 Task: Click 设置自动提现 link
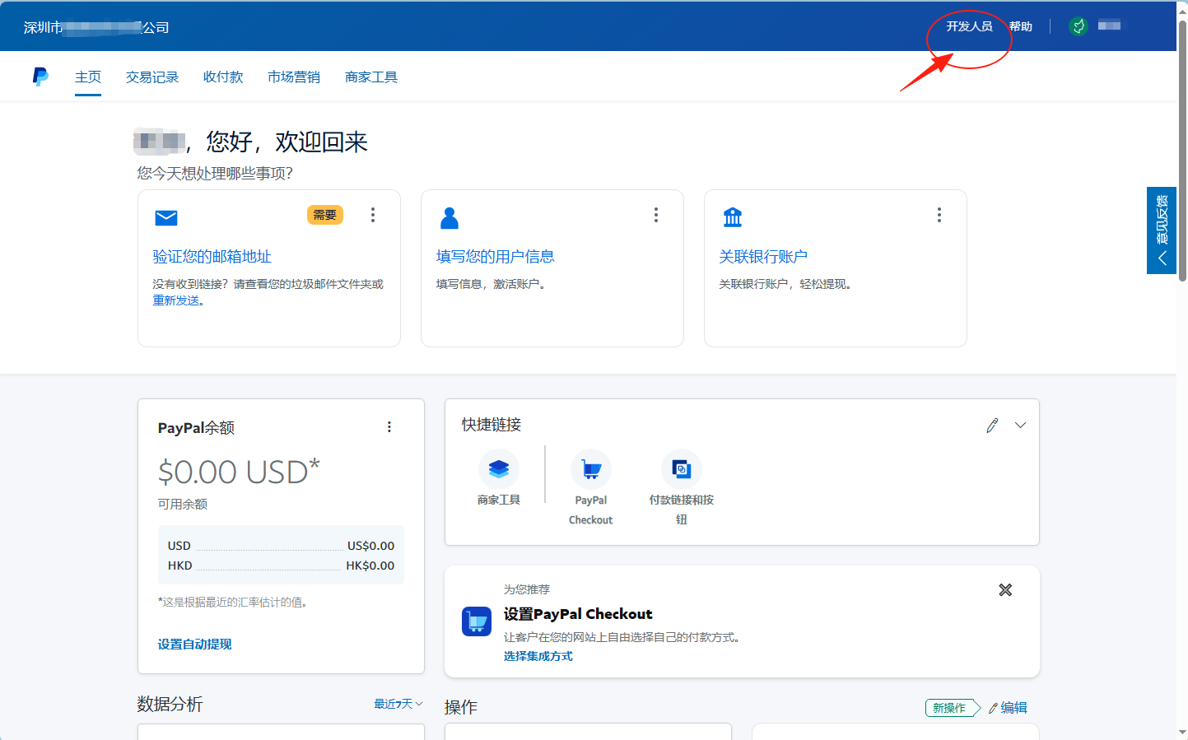click(195, 645)
